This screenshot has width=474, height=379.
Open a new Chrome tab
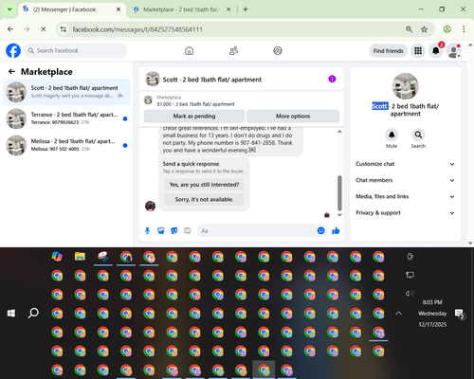[x=246, y=9]
